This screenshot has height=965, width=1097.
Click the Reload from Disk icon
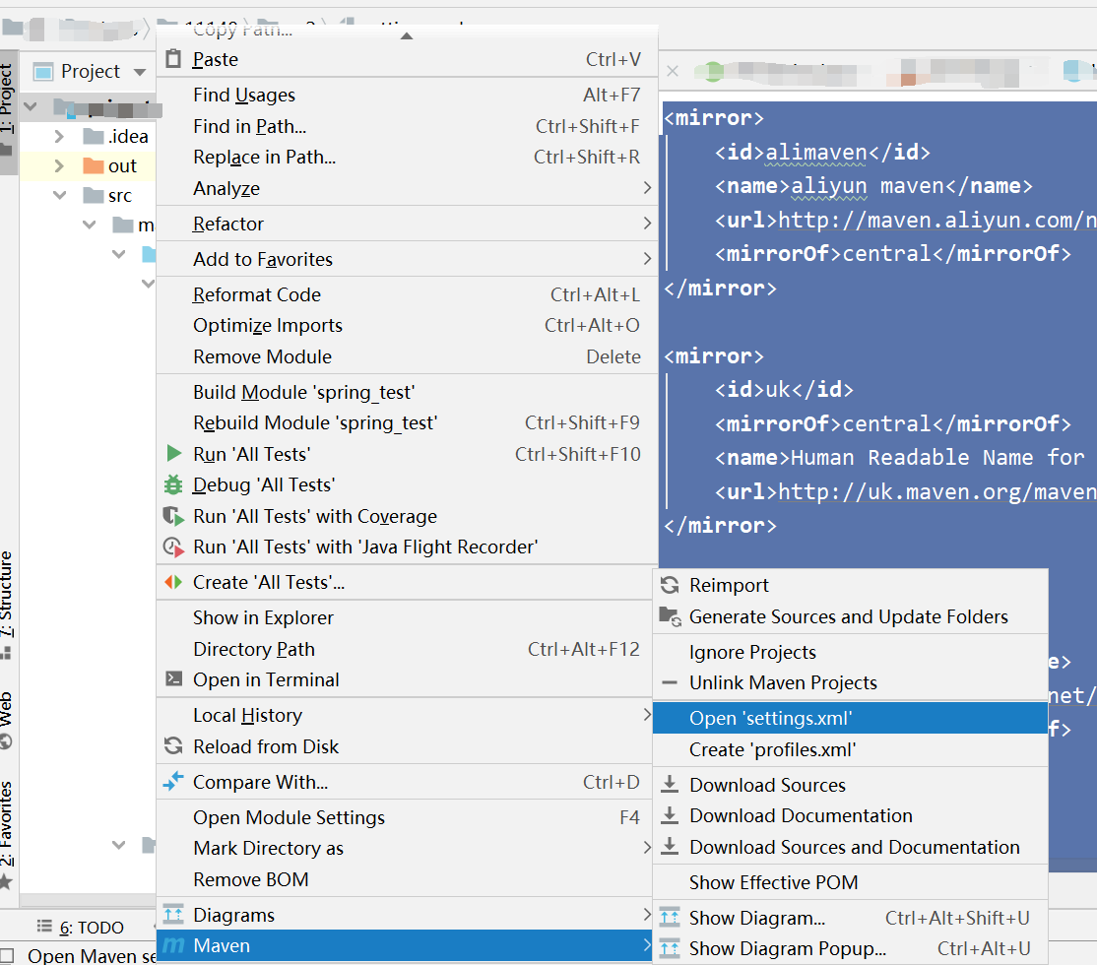tap(173, 746)
